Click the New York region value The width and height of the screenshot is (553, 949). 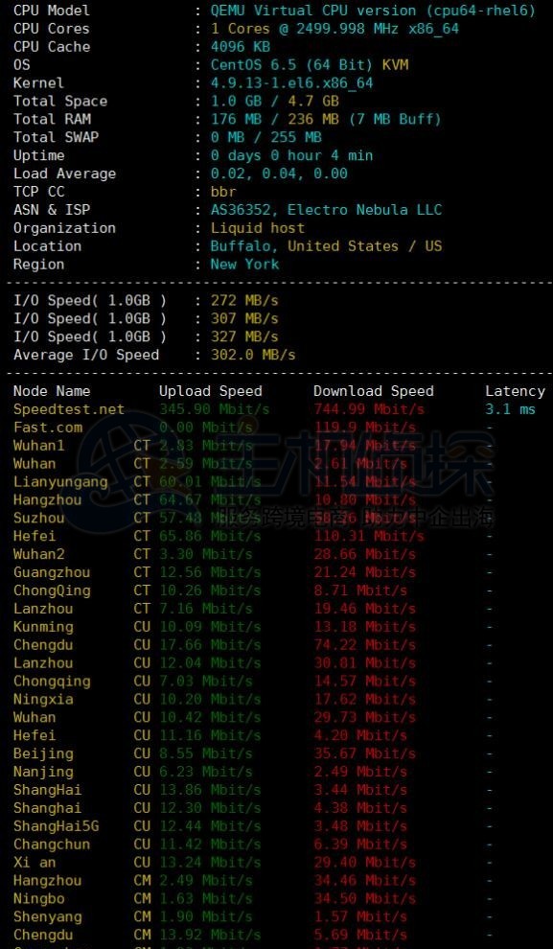pyautogui.click(x=245, y=265)
